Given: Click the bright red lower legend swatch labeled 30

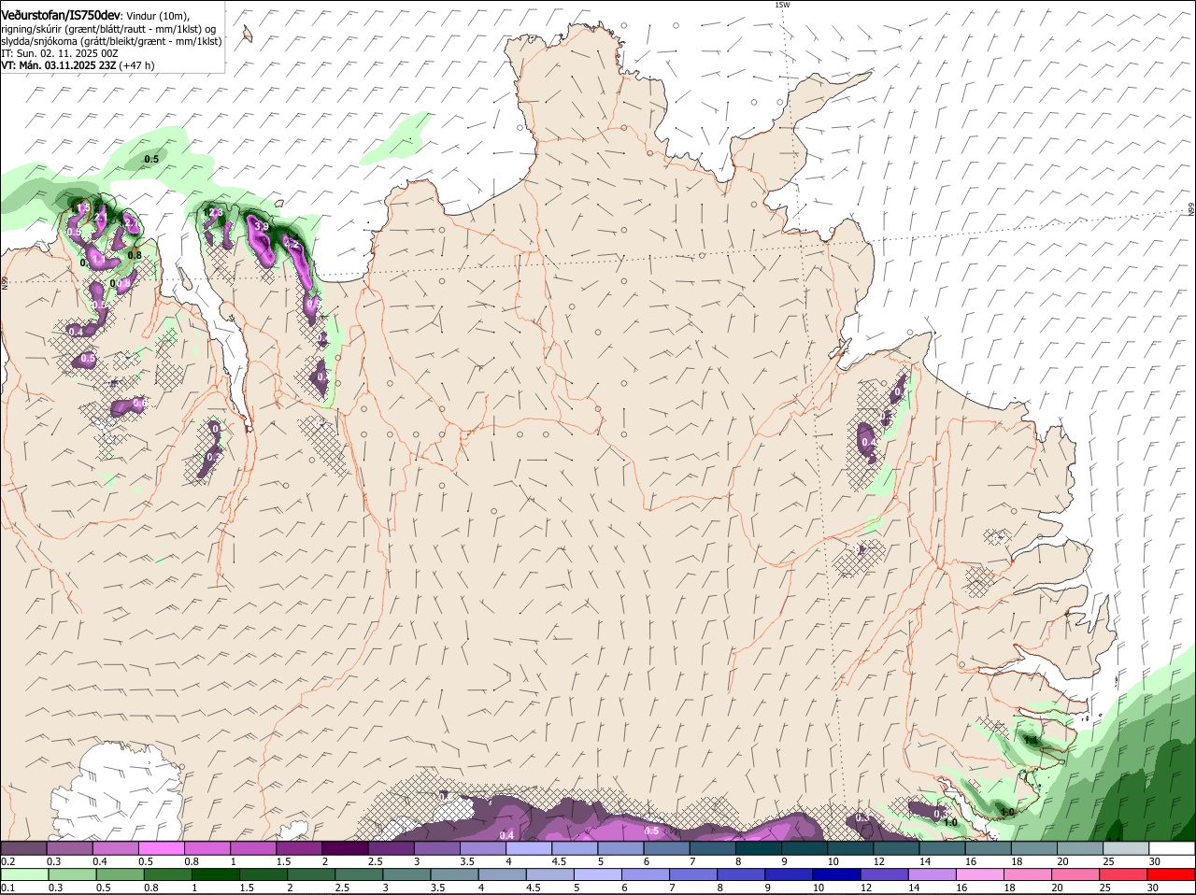Looking at the screenshot, I should (1172, 874).
